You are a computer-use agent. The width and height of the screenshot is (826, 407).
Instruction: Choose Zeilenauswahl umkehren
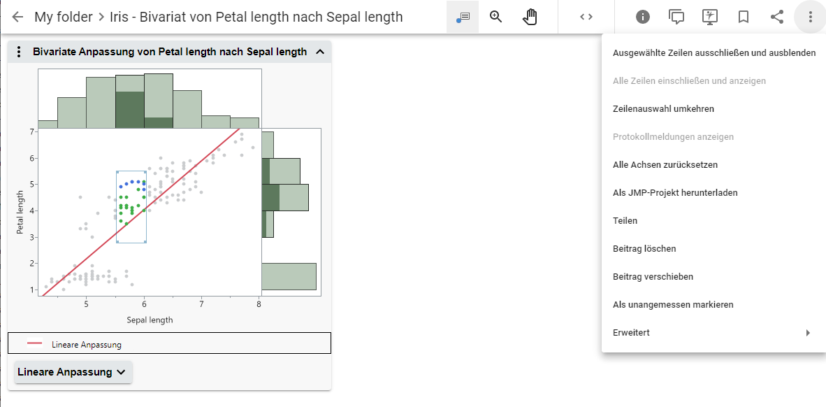click(x=663, y=109)
